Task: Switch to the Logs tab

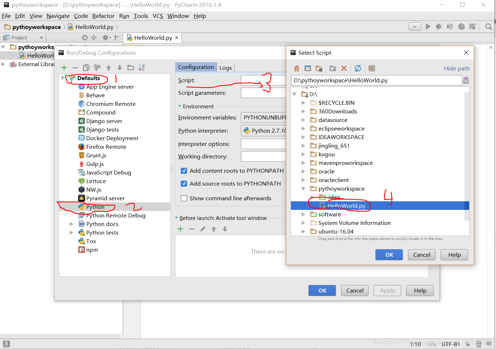Action: (x=225, y=68)
